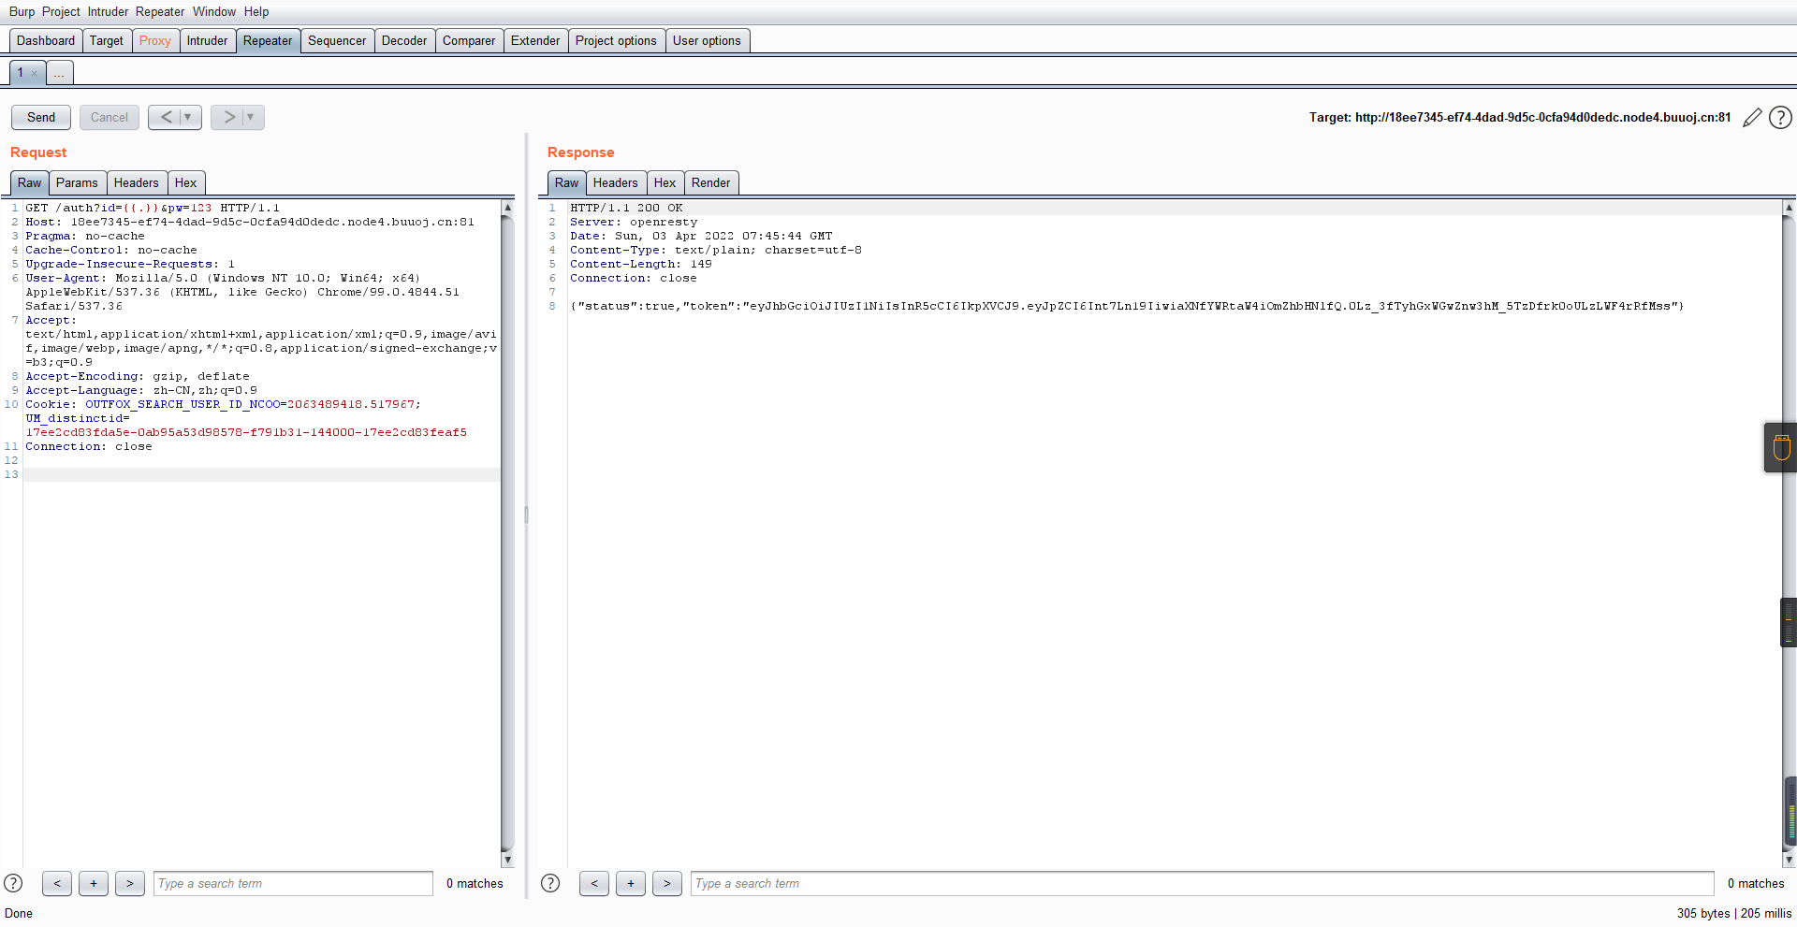Click the pencil icon to edit target
1797x927 pixels.
(x=1752, y=118)
